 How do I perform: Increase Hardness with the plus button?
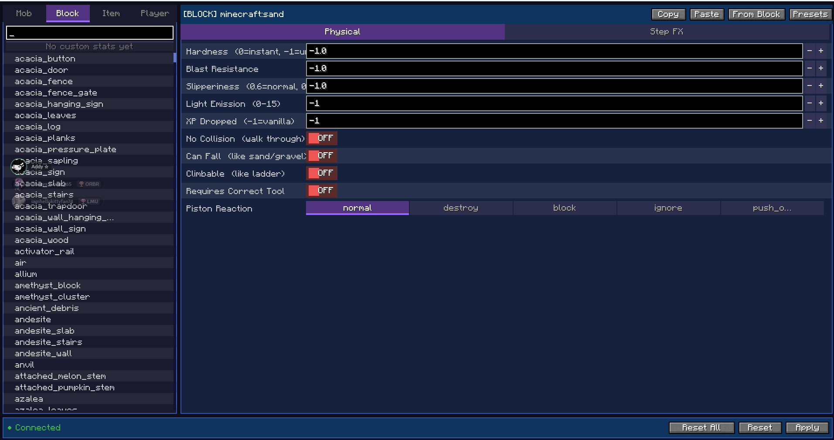click(821, 51)
